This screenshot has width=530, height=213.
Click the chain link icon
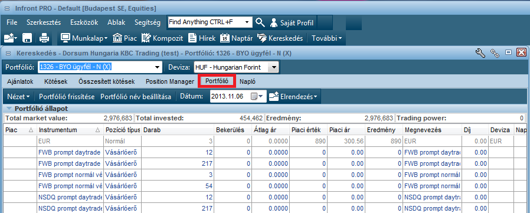495,53
